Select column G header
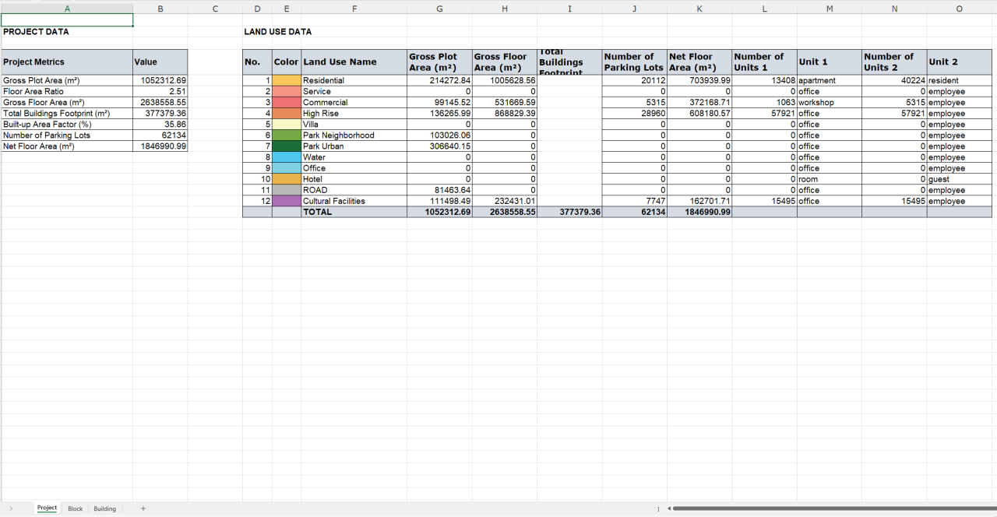This screenshot has height=517, width=997. point(439,9)
